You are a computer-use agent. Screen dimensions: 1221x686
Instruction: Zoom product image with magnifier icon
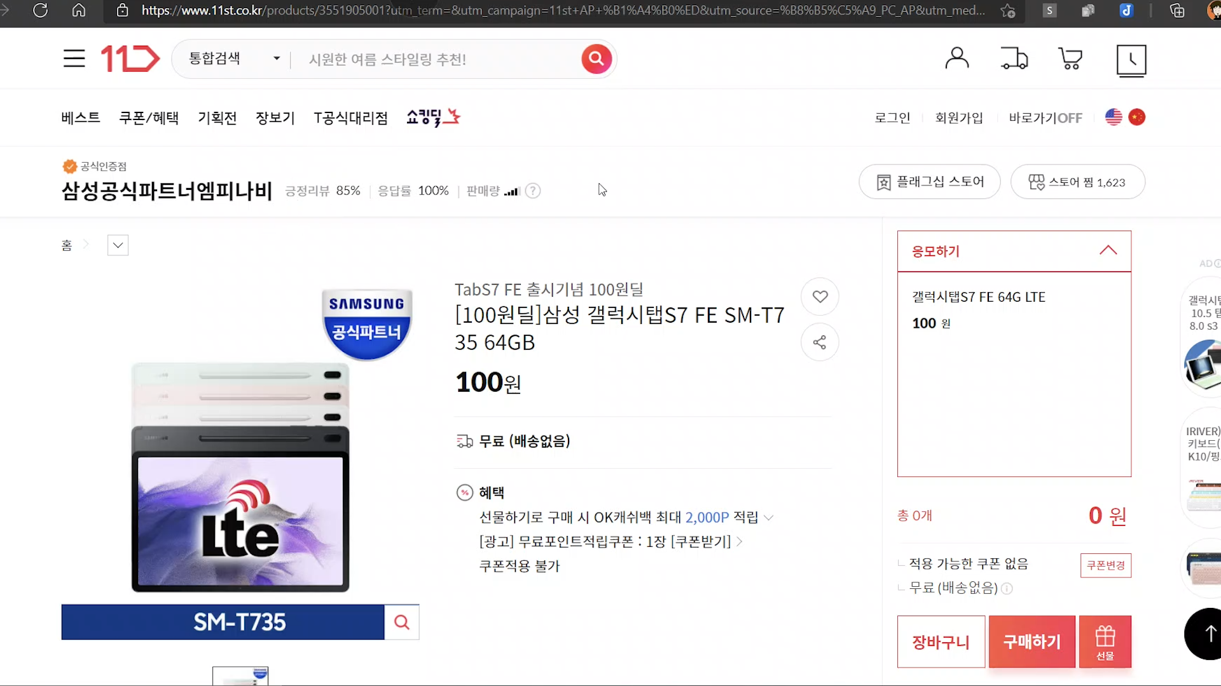click(x=401, y=622)
